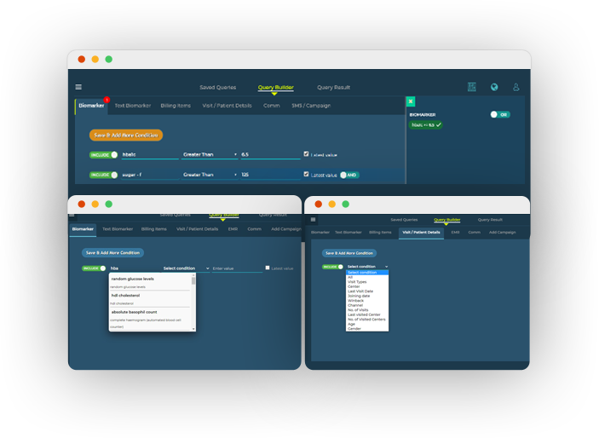Click the sugar - f biomarker field
The image size is (599, 438).
click(150, 175)
